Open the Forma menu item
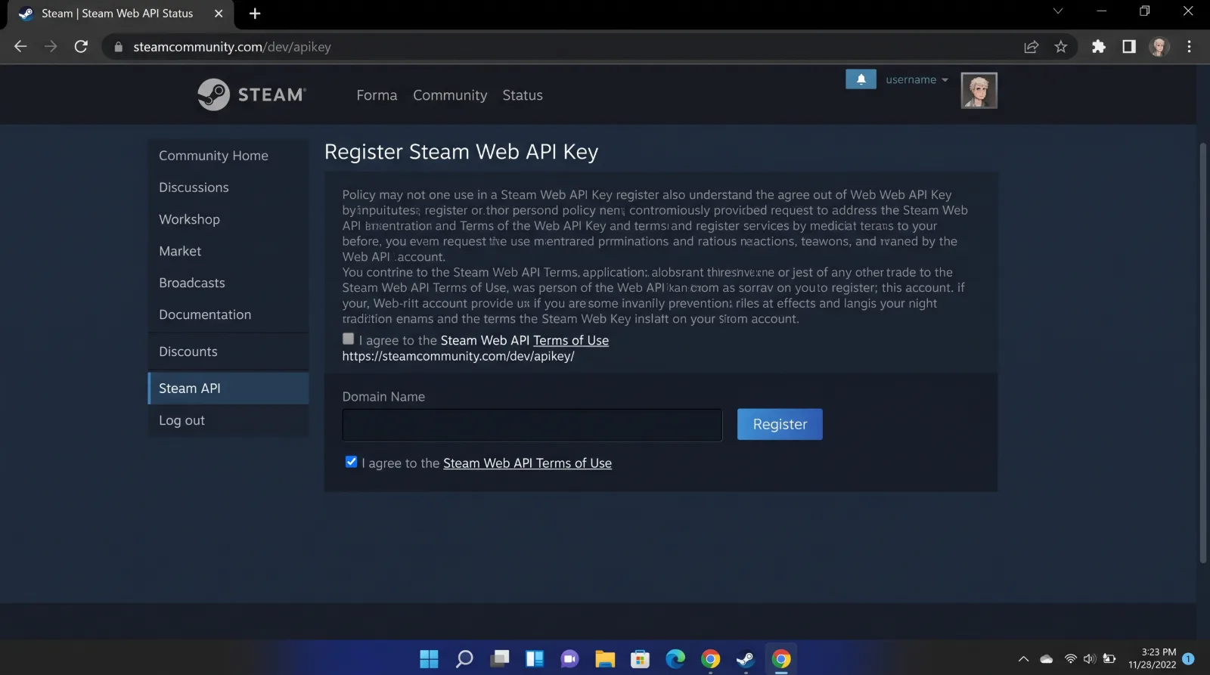This screenshot has height=675, width=1210. 377,95
